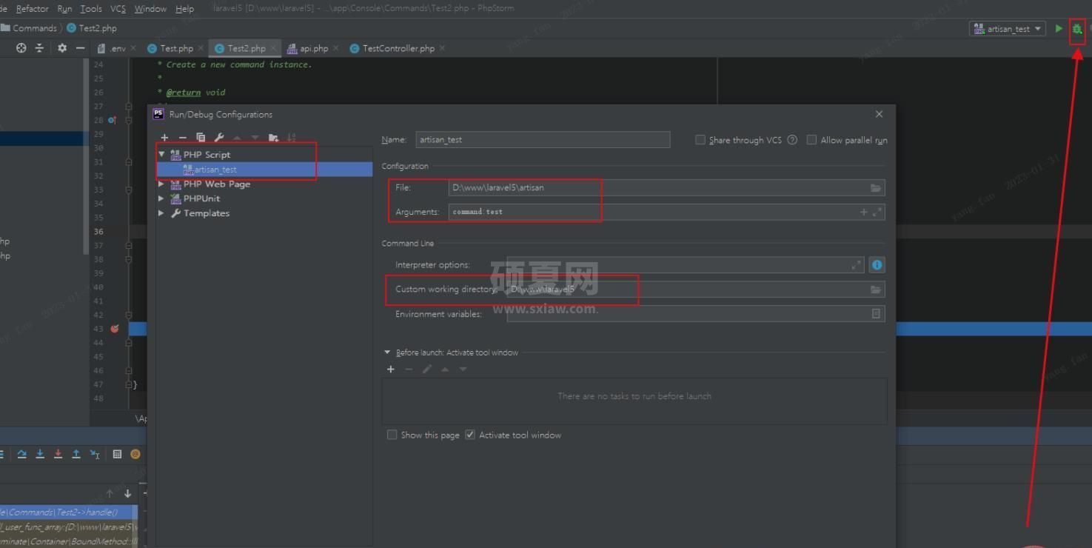
Task: Switch to the TestController.php tab
Action: pyautogui.click(x=396, y=48)
